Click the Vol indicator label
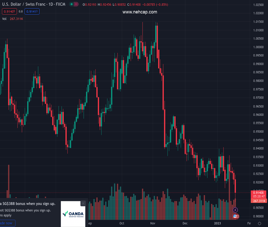Viewport: 268px width, 227px height. pyautogui.click(x=5, y=19)
